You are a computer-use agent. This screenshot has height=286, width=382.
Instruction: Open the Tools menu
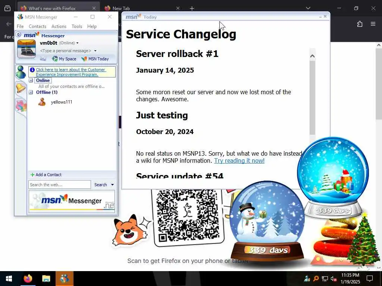click(77, 26)
